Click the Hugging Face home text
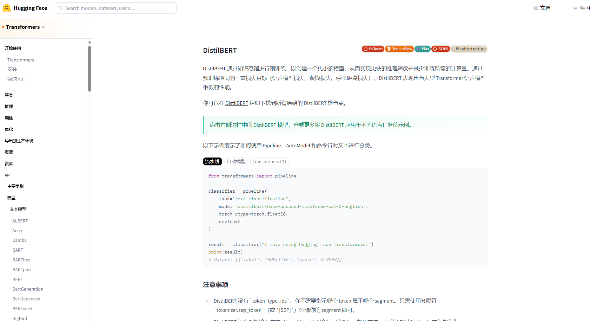The image size is (597, 321). click(x=30, y=8)
